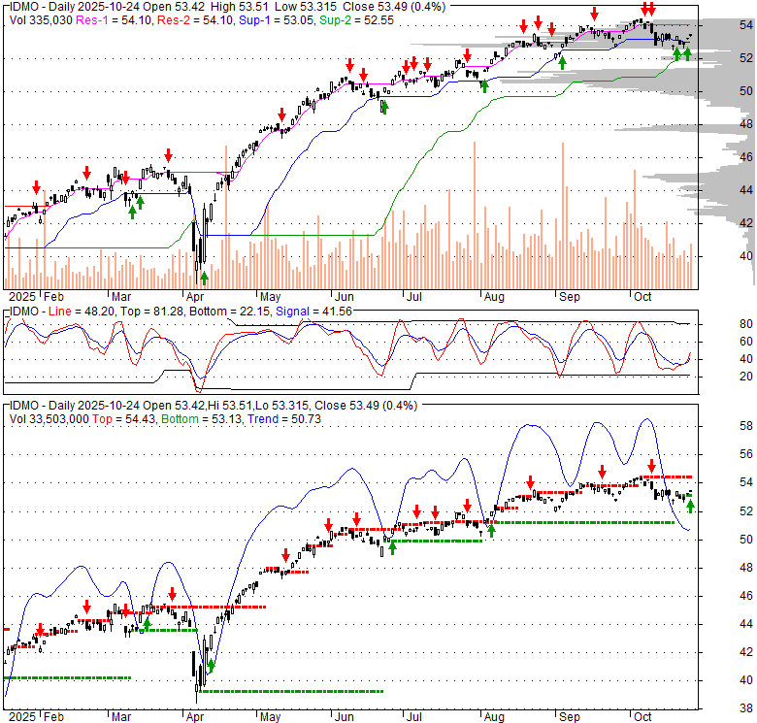Click the 48 price tick on top chart

746,124
